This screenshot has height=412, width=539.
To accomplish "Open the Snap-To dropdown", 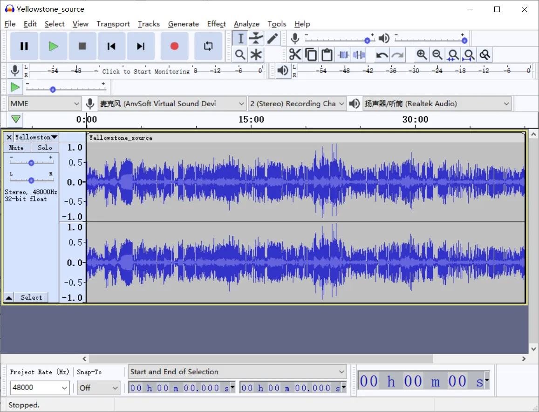I will click(98, 387).
